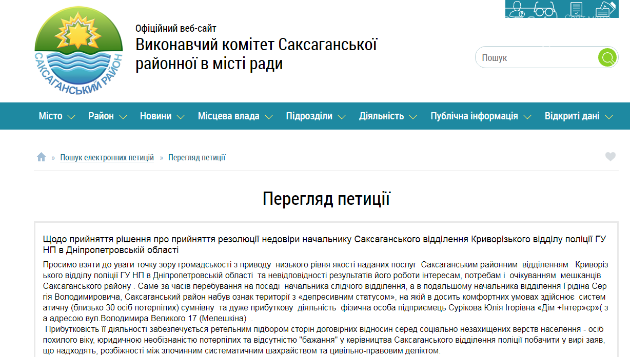Expand the Підрозділи menu chevron

pyautogui.click(x=342, y=117)
